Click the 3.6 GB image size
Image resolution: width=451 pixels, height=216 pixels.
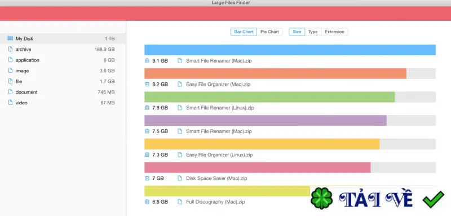[x=107, y=70]
